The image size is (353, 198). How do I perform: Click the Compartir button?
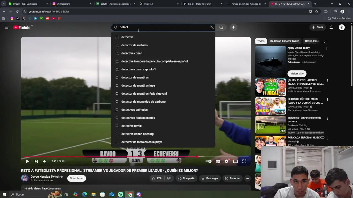[x=186, y=178]
